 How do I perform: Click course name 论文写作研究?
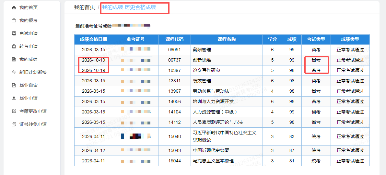[206, 70]
